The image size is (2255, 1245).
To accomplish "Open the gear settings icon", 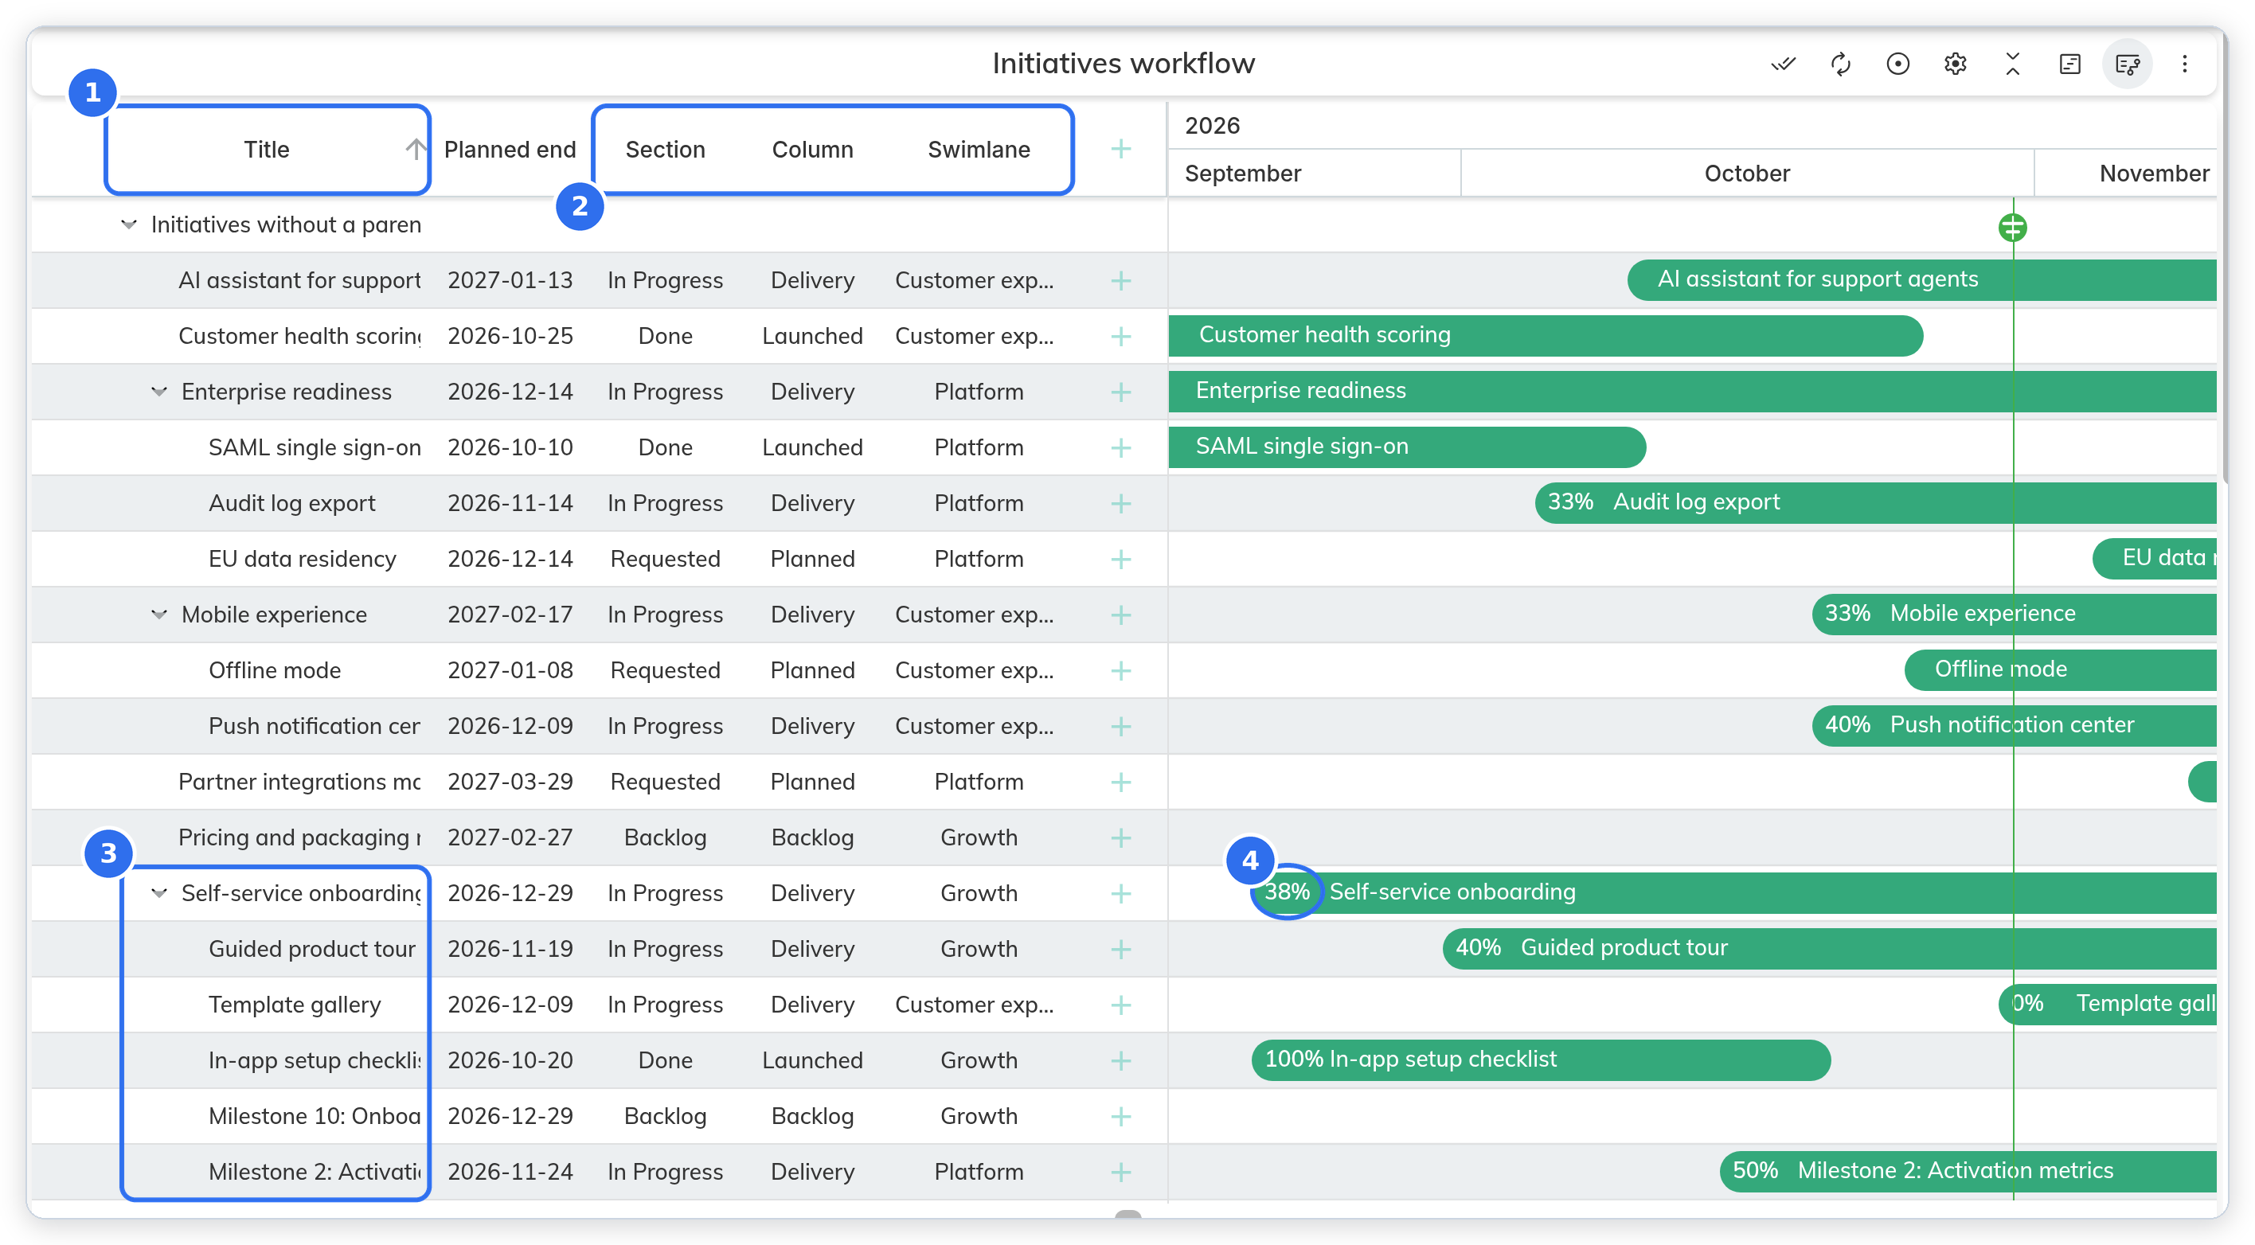I will point(1955,64).
